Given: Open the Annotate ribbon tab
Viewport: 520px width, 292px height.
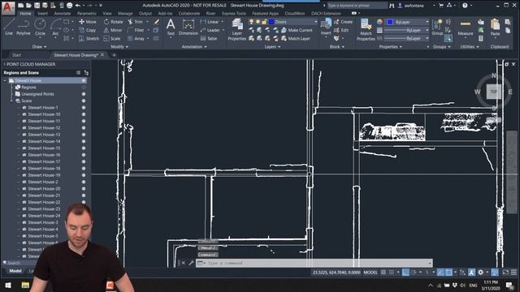Looking at the screenshot, I should (62, 14).
